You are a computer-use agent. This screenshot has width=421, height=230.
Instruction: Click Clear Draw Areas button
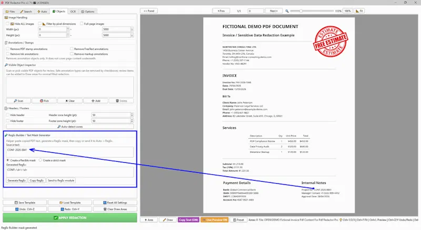tap(115, 209)
